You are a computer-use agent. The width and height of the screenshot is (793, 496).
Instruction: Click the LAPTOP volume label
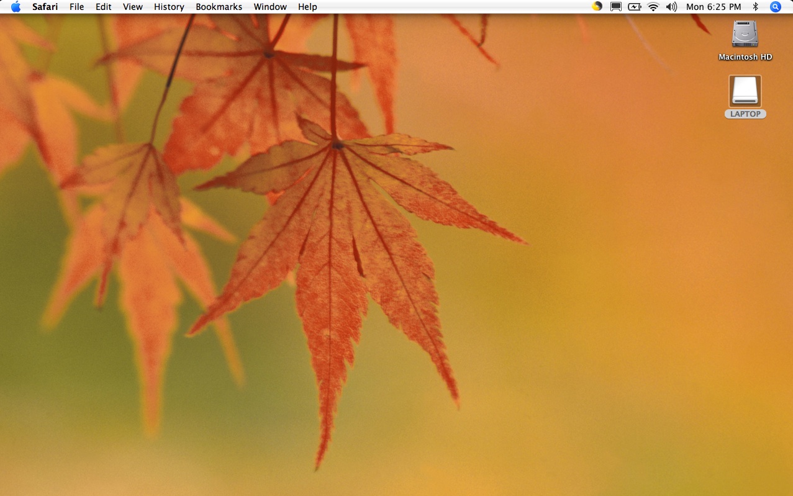(745, 114)
